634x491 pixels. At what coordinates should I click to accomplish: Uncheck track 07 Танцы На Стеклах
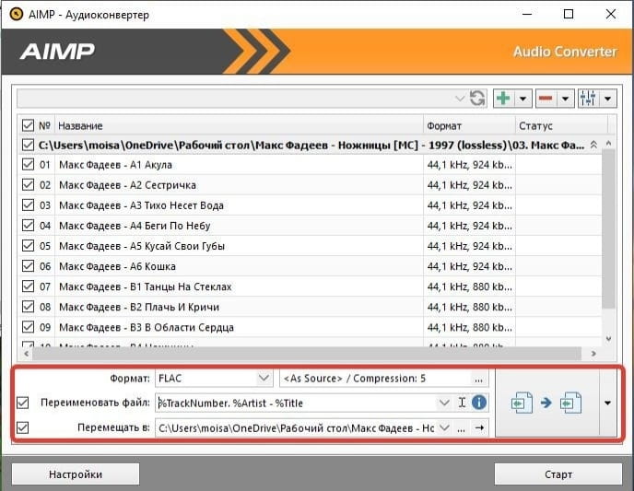point(28,286)
